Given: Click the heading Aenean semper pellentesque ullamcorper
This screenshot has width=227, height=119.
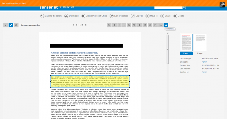Looking at the screenshot, I should [x=74, y=53].
